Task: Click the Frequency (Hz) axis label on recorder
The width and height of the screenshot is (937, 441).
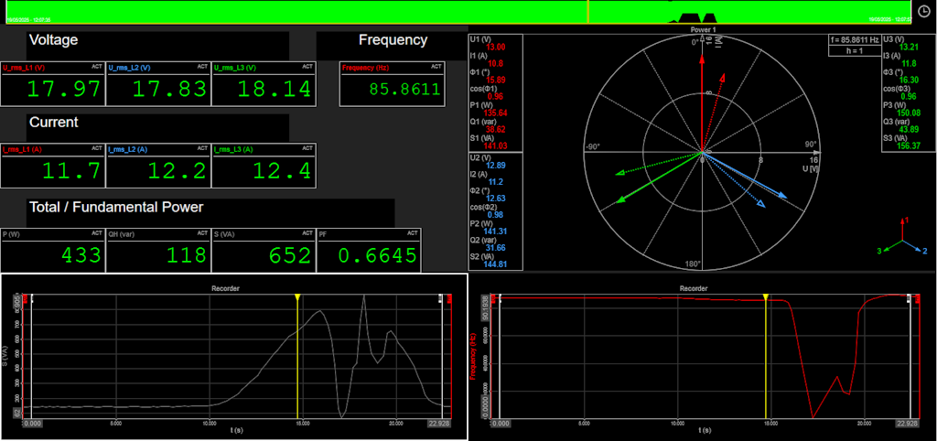Action: [472, 356]
